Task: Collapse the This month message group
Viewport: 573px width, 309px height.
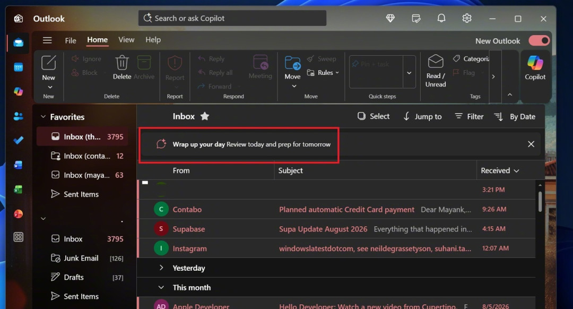Action: coord(161,287)
